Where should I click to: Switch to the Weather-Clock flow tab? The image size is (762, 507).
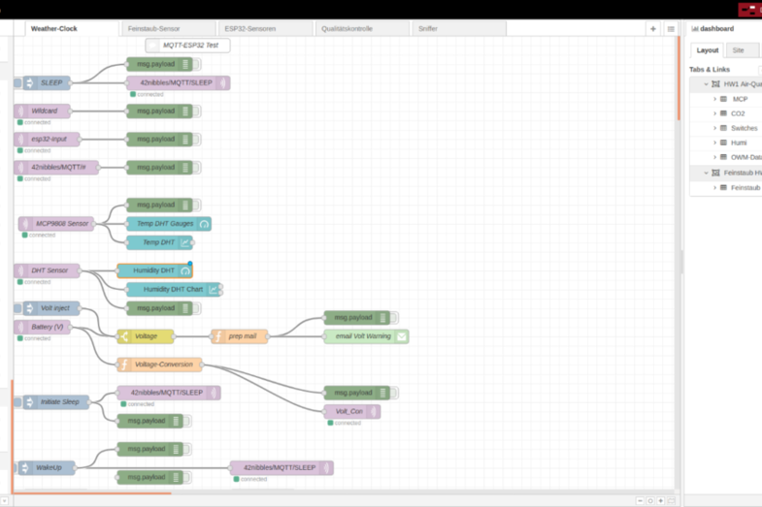pos(72,29)
